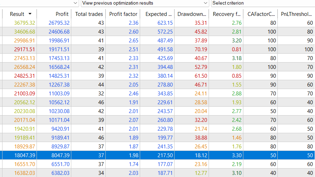315x177 pixels.
Task: Click the PnLThreshold column header
Action: coord(295,14)
